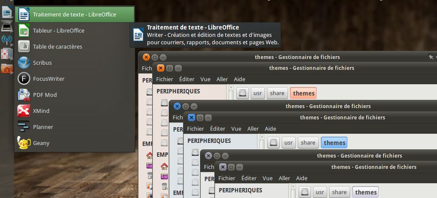Launch Geany teapot entry in menu
Image resolution: width=437 pixels, height=198 pixels.
(75, 143)
